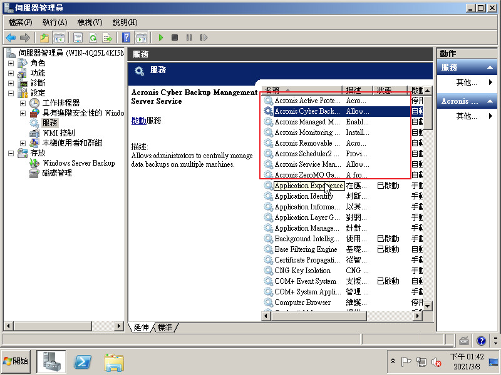Stop the service with square icon

175,37
